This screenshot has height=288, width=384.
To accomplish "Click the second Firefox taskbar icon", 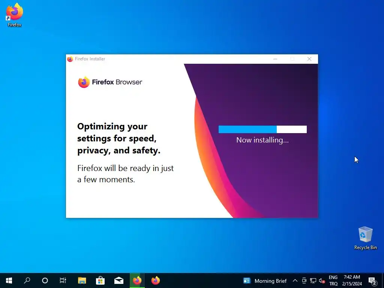I will point(156,280).
